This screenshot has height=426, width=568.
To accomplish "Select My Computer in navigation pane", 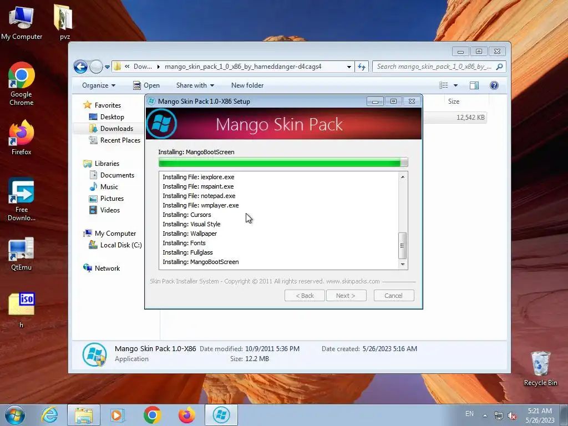I will tap(110, 234).
